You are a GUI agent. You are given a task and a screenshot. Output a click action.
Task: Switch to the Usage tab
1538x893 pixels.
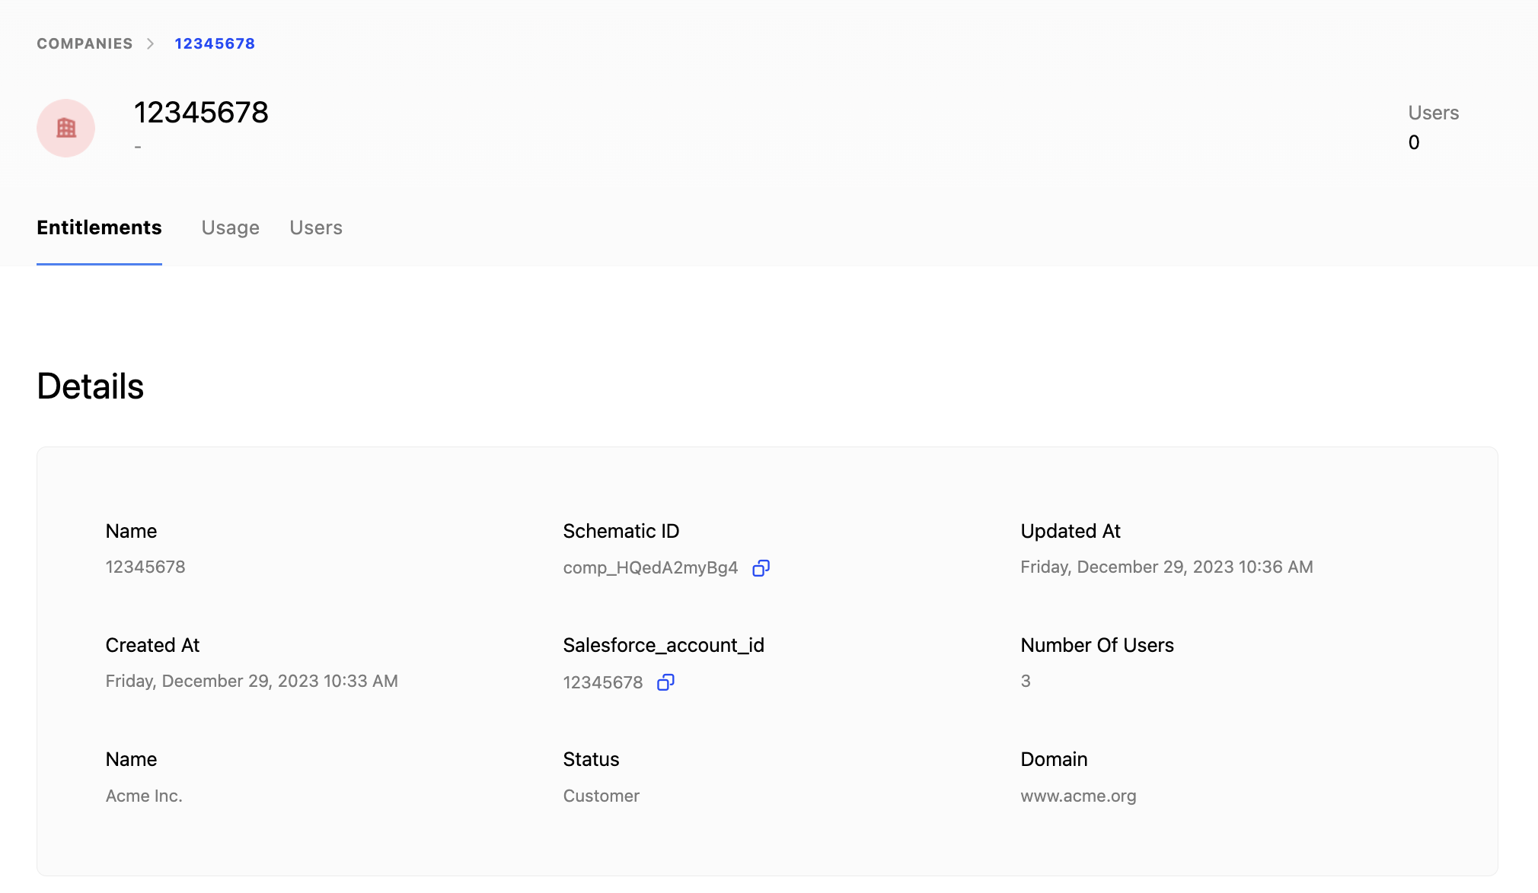(230, 227)
